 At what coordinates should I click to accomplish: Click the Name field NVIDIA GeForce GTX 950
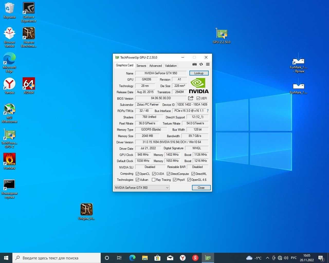click(161, 73)
